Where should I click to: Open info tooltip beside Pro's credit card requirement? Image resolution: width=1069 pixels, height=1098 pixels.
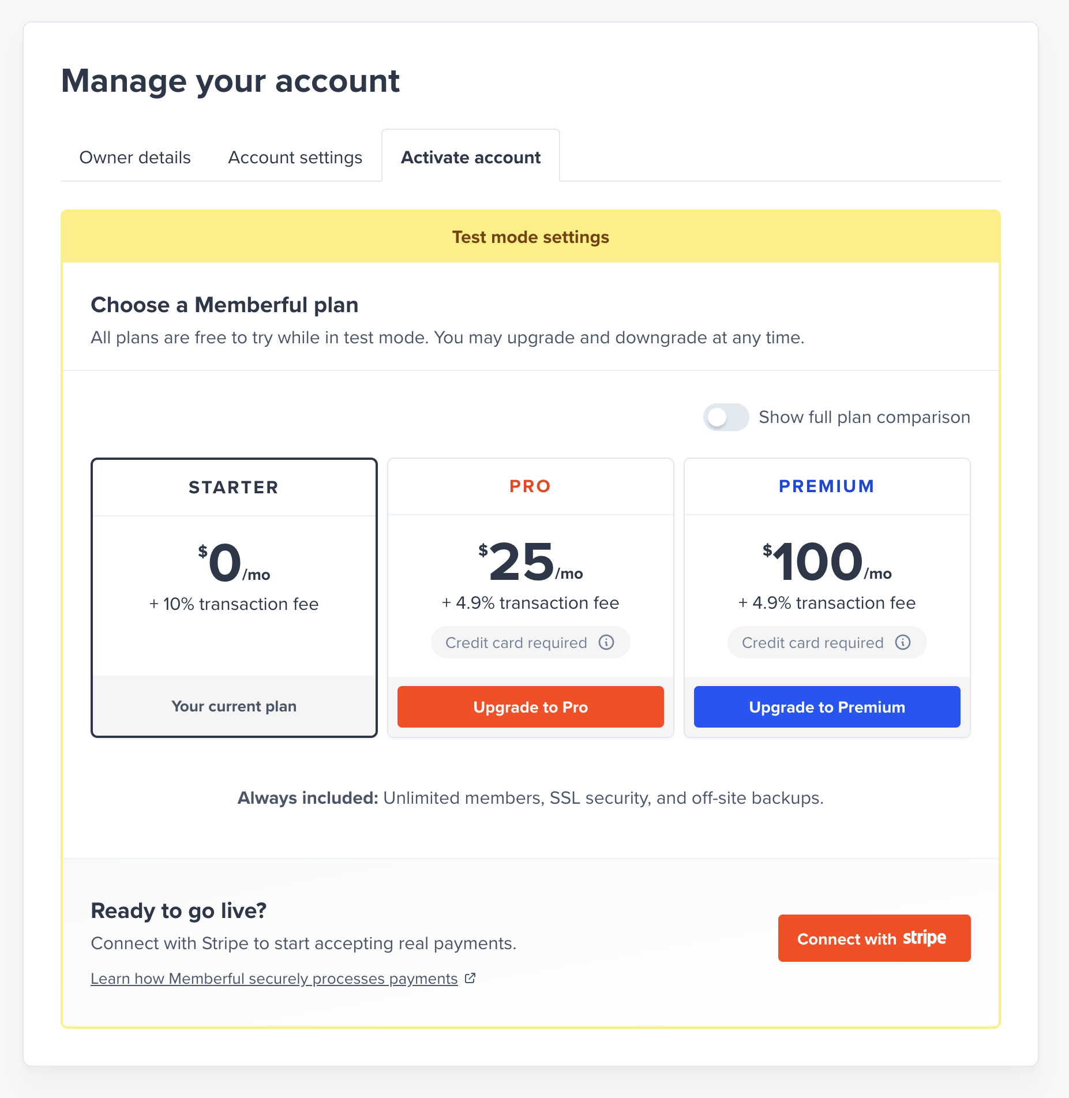pyautogui.click(x=606, y=642)
